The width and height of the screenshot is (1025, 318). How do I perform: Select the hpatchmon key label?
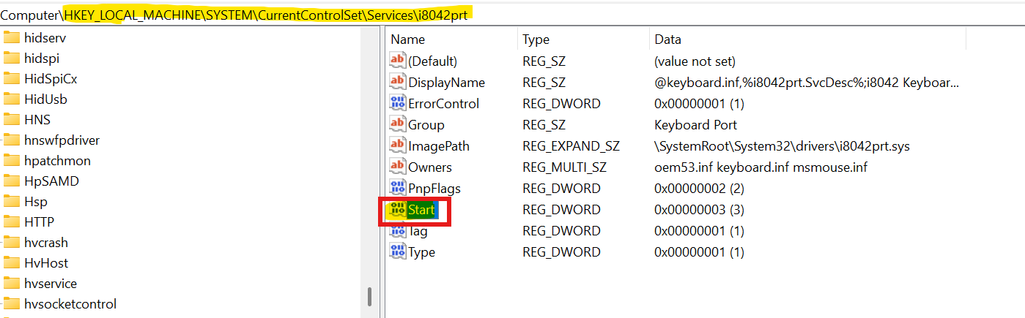click(57, 161)
